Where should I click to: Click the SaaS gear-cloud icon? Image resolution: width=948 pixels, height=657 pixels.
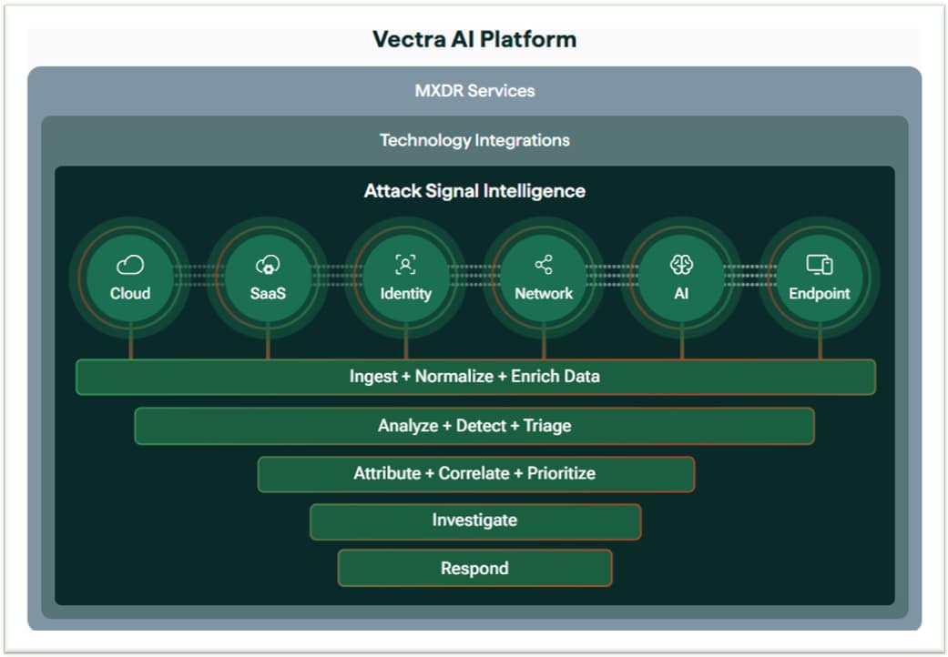(x=267, y=265)
